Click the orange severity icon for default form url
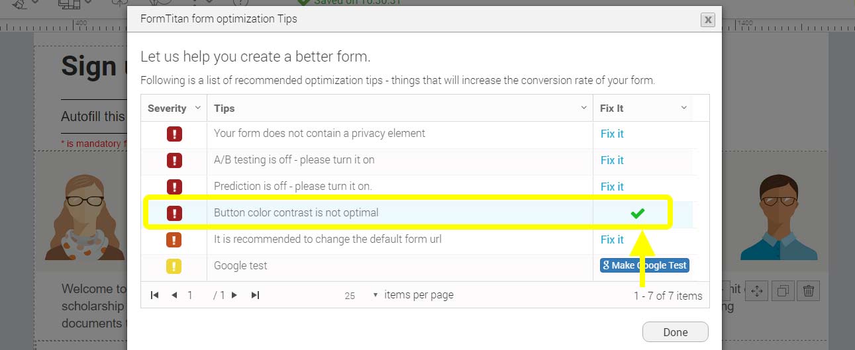The height and width of the screenshot is (350, 855). pyautogui.click(x=174, y=240)
